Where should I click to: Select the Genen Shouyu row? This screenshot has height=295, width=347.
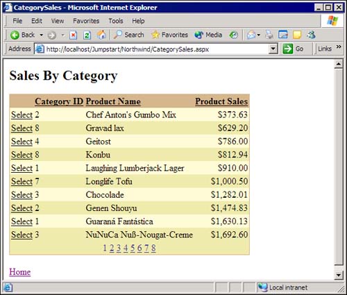[22, 208]
